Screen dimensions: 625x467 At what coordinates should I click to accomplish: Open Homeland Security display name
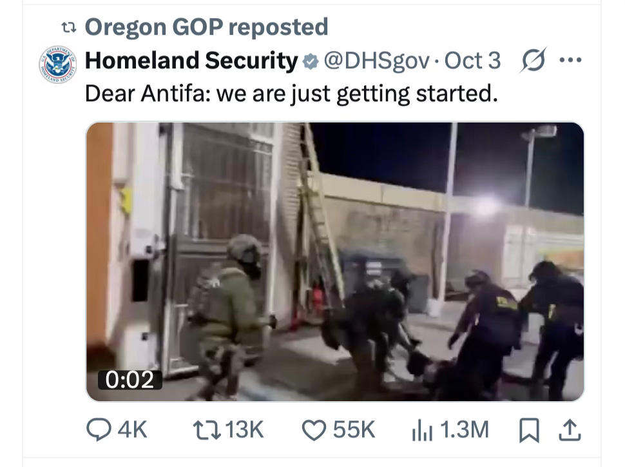[x=191, y=61]
